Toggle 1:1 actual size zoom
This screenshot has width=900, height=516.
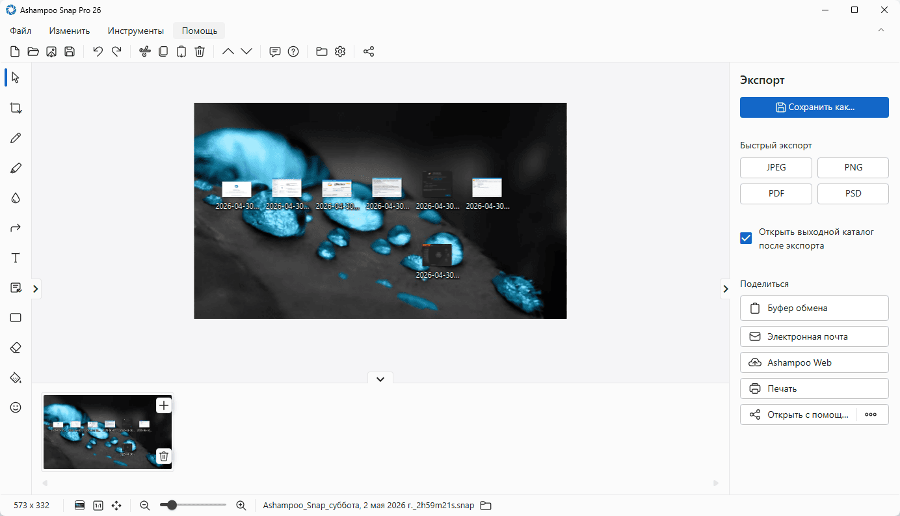click(x=98, y=506)
